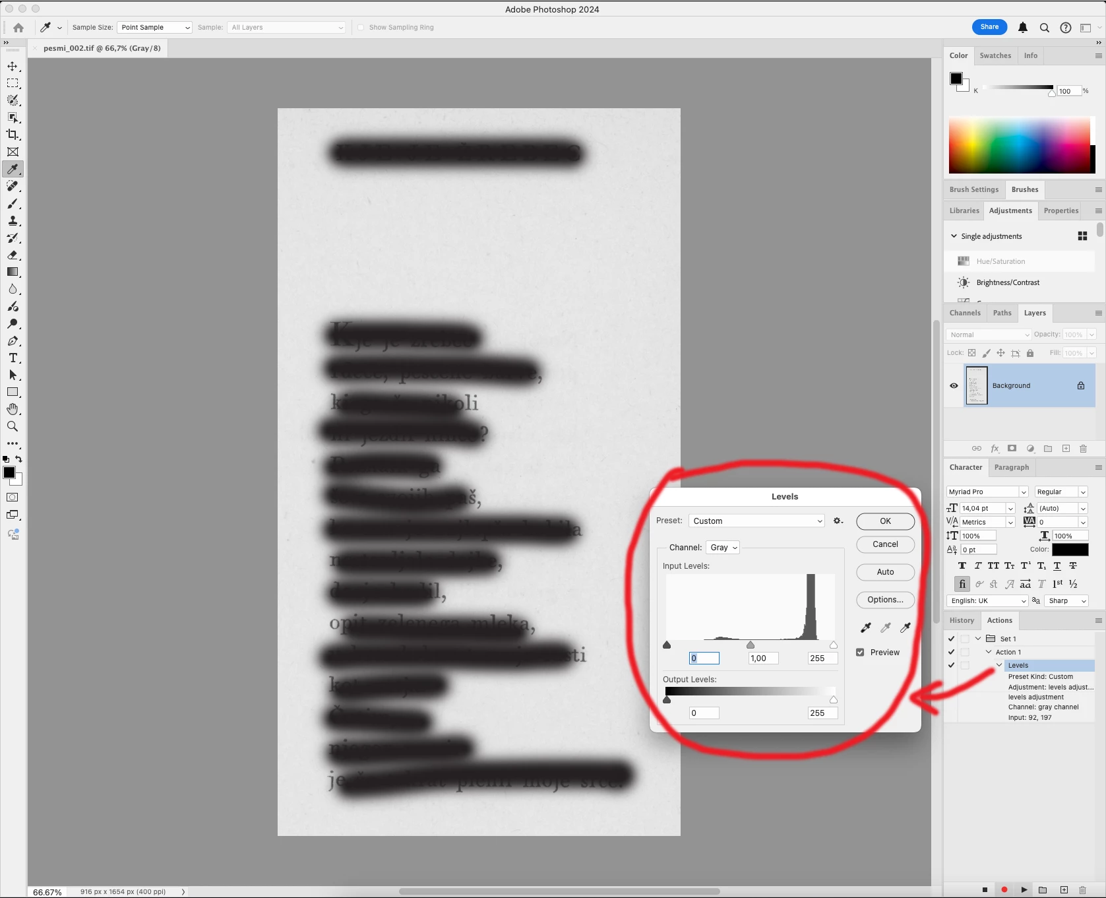Pick the black point eyedropper in Levels
The width and height of the screenshot is (1106, 898).
866,627
